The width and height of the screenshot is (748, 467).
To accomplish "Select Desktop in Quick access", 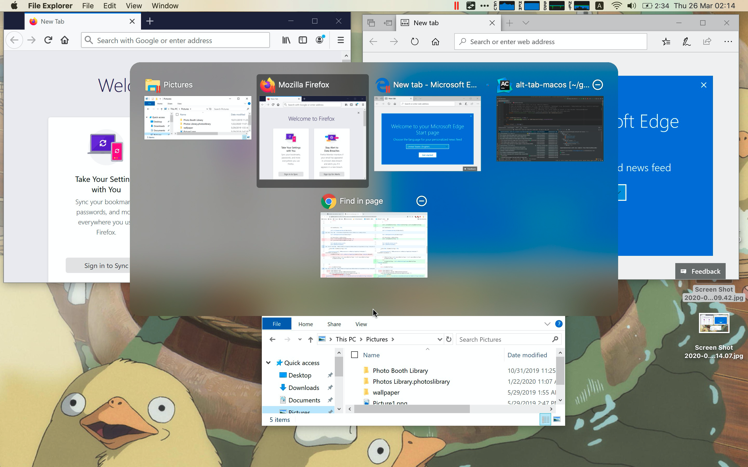I will tap(299, 375).
